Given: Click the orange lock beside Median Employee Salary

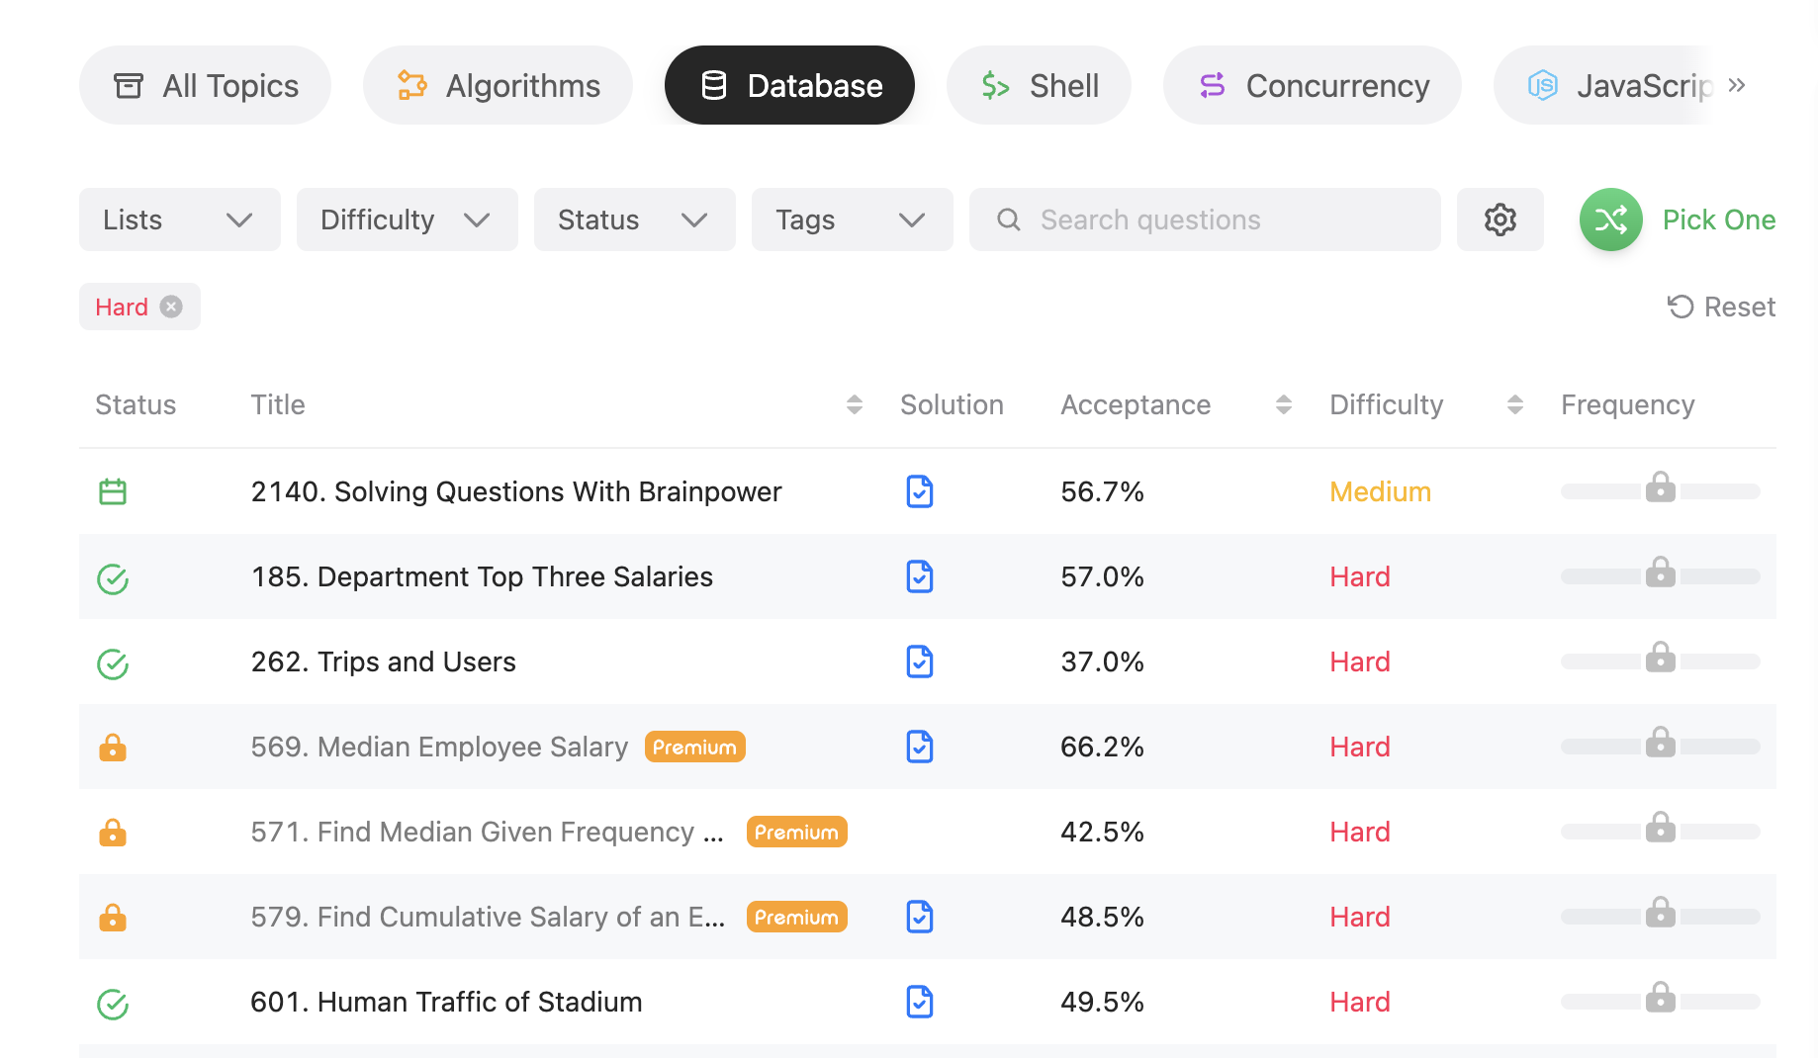Looking at the screenshot, I should pyautogui.click(x=113, y=747).
